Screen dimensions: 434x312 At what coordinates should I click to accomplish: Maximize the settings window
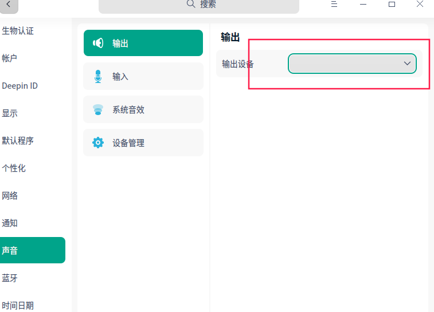[392, 4]
